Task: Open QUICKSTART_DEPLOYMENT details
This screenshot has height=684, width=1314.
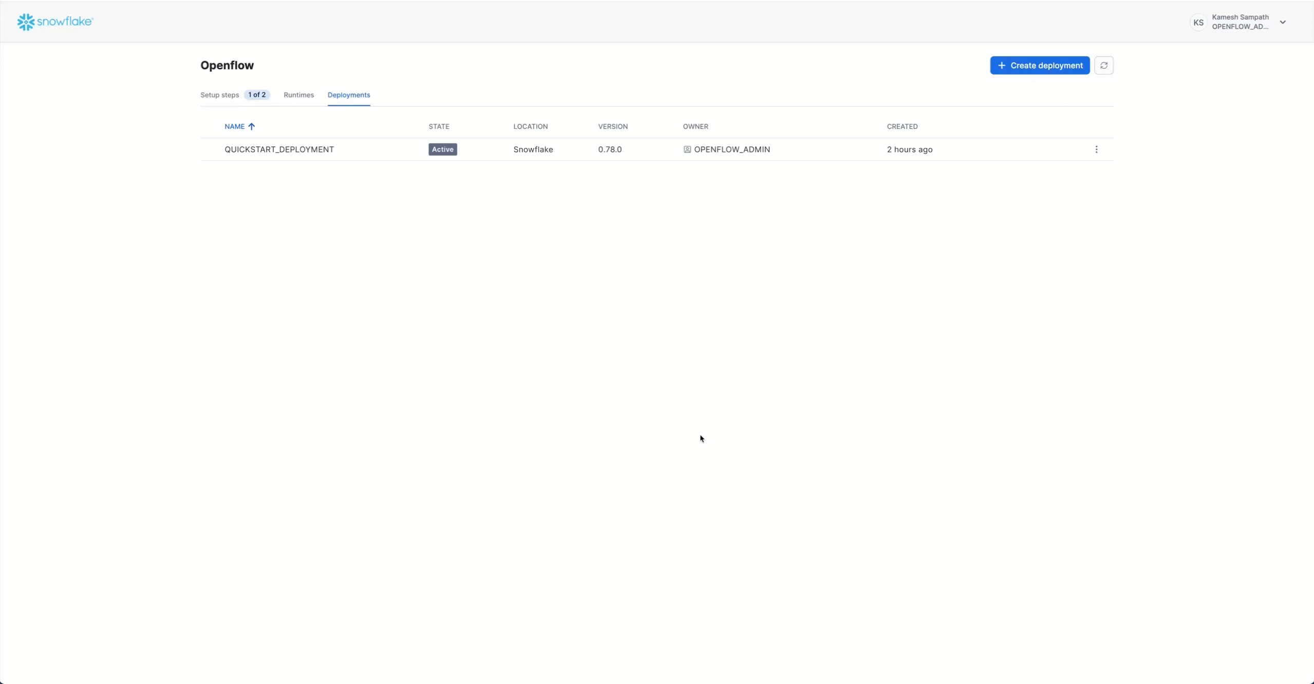Action: 279,149
